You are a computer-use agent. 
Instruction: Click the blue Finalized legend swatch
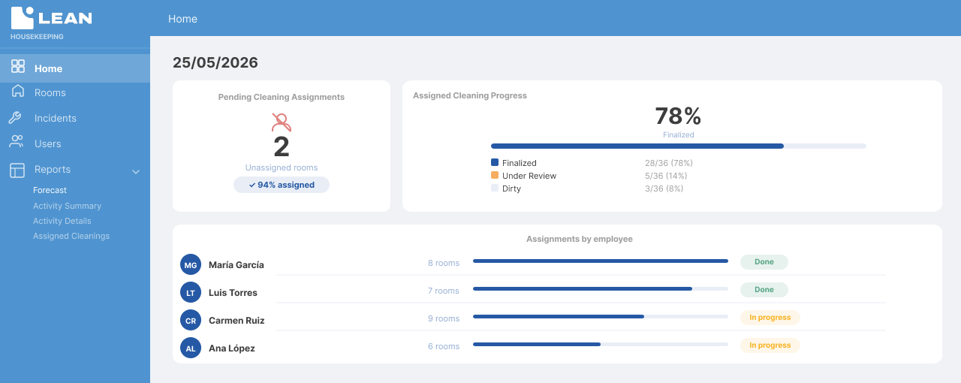pyautogui.click(x=495, y=162)
